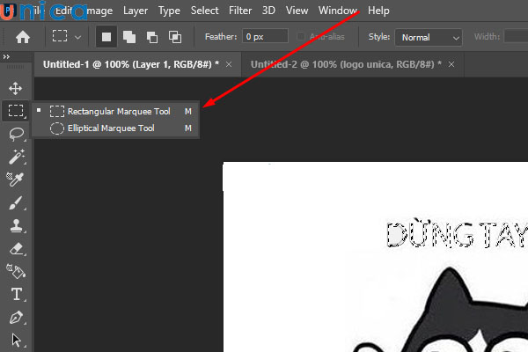528x352 pixels.
Task: Select the Brush tool
Action: click(16, 203)
